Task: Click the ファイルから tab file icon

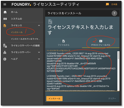Action: [64, 41]
